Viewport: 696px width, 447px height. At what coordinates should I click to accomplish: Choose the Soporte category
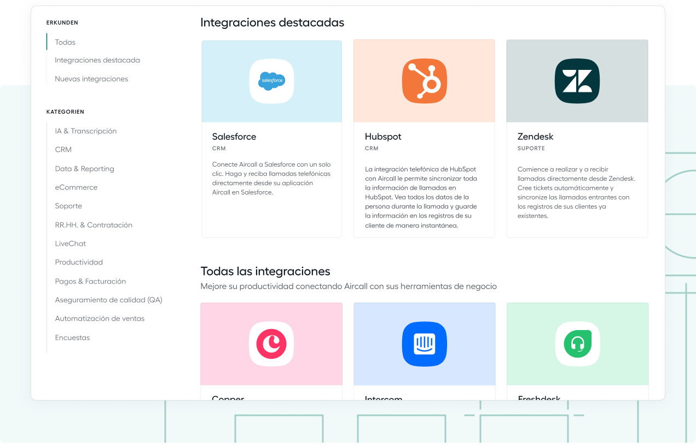click(x=68, y=206)
